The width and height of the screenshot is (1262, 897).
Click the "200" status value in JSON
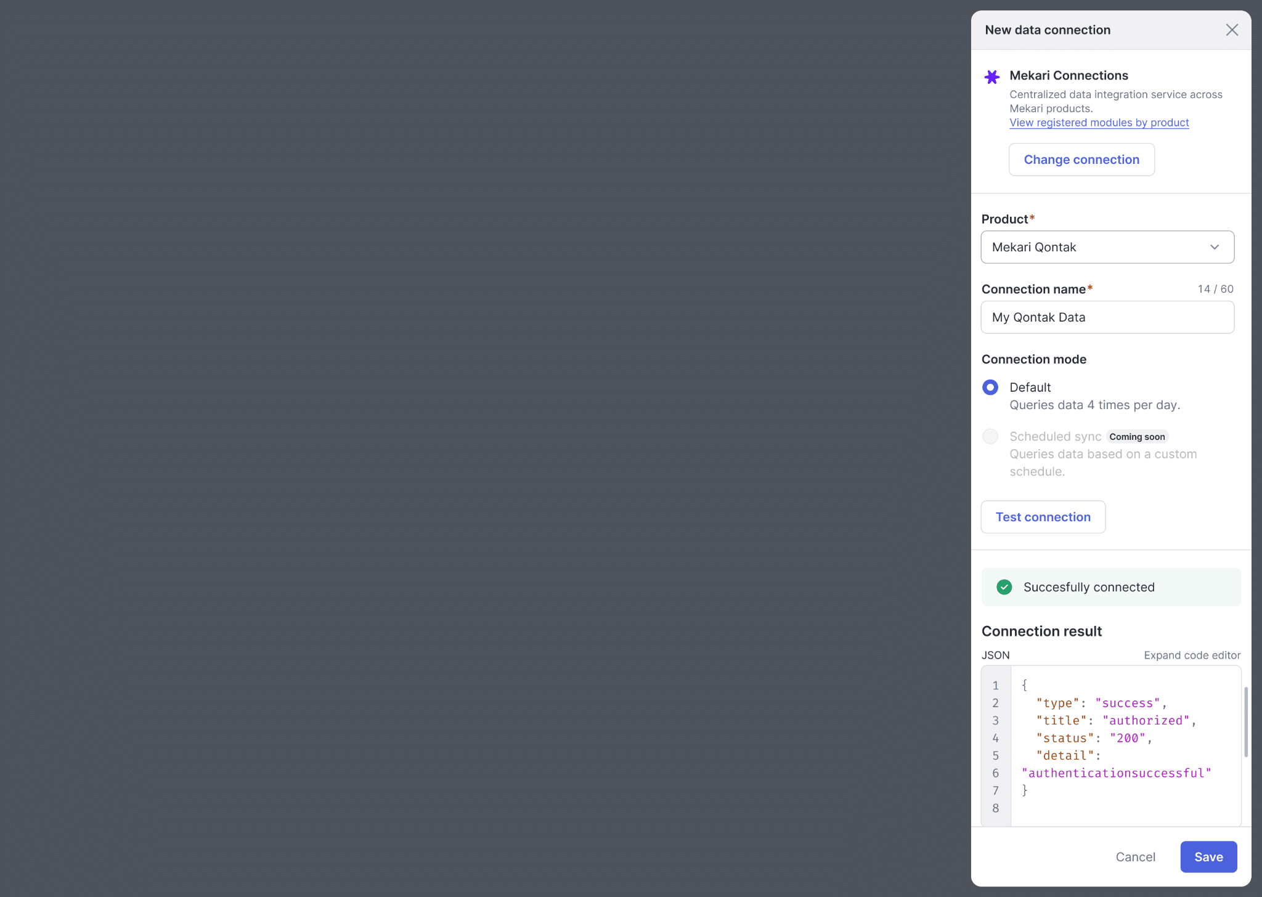[1127, 738]
